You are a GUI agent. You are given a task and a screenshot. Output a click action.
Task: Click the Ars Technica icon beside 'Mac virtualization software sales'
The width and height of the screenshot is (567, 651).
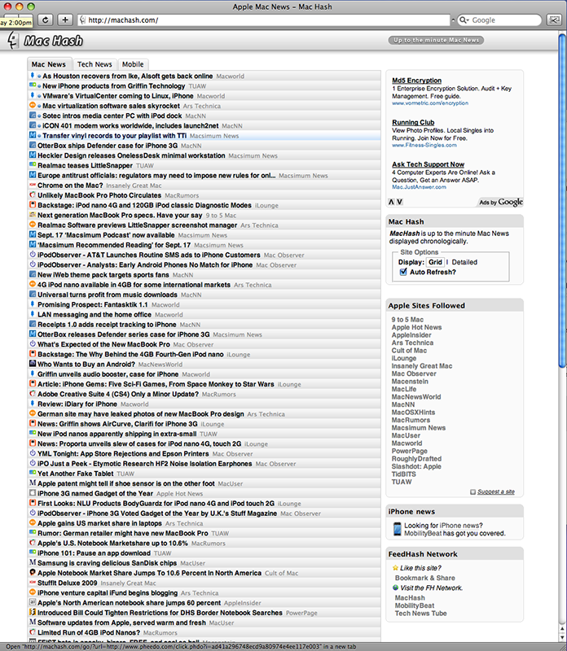click(x=32, y=106)
